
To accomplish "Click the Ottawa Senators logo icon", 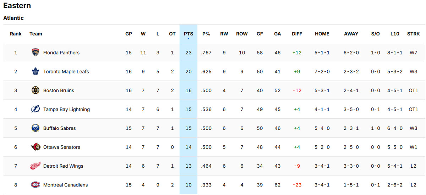I will tap(35, 147).
